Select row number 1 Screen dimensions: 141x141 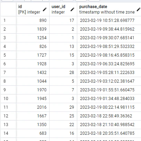[8, 20]
